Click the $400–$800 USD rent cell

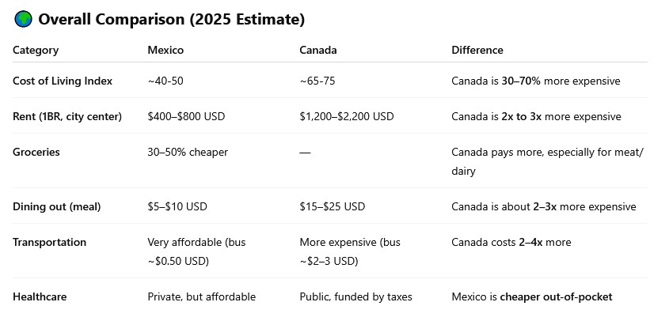pos(186,116)
